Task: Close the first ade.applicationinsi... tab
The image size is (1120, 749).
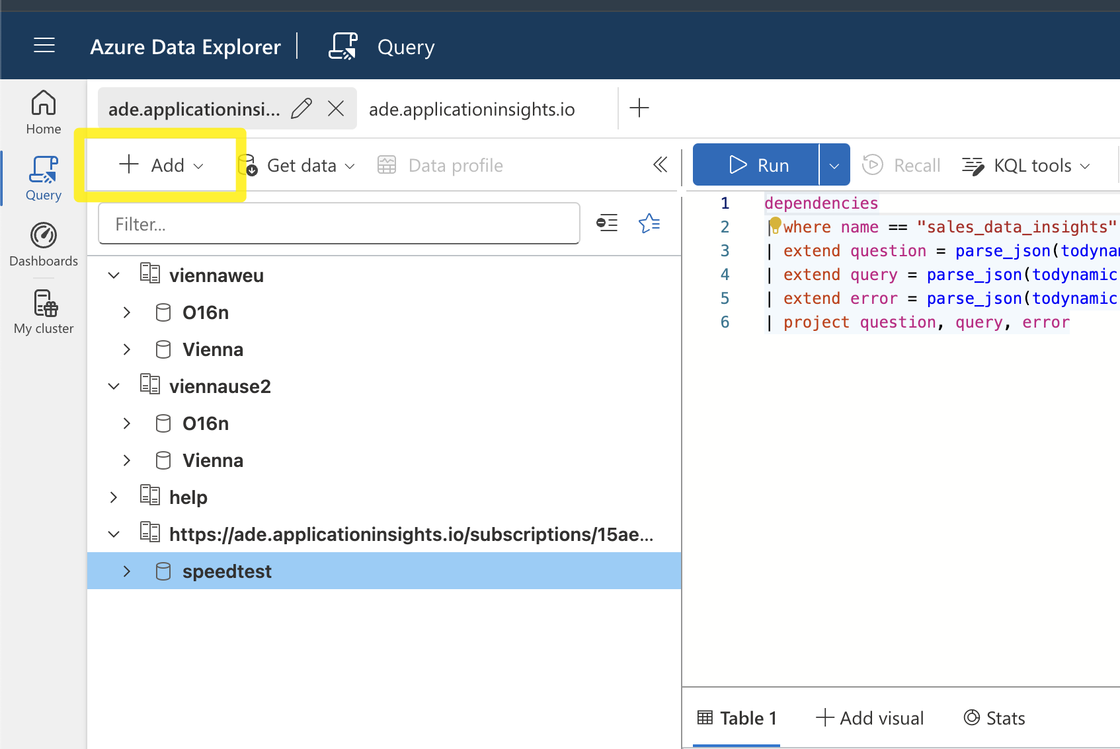Action: click(x=336, y=108)
